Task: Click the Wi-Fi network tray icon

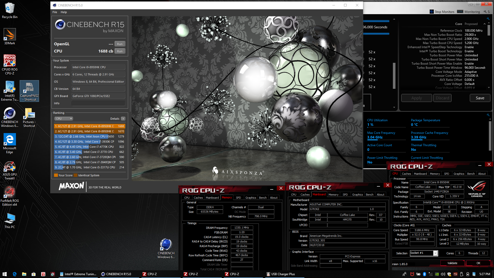Action: pos(430,274)
